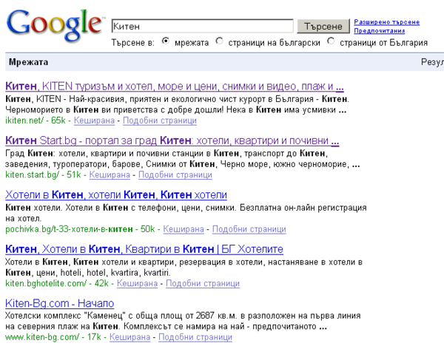Open Кеширана link for www.kiten-bg.com
This screenshot has width=444, height=346.
tap(129, 337)
